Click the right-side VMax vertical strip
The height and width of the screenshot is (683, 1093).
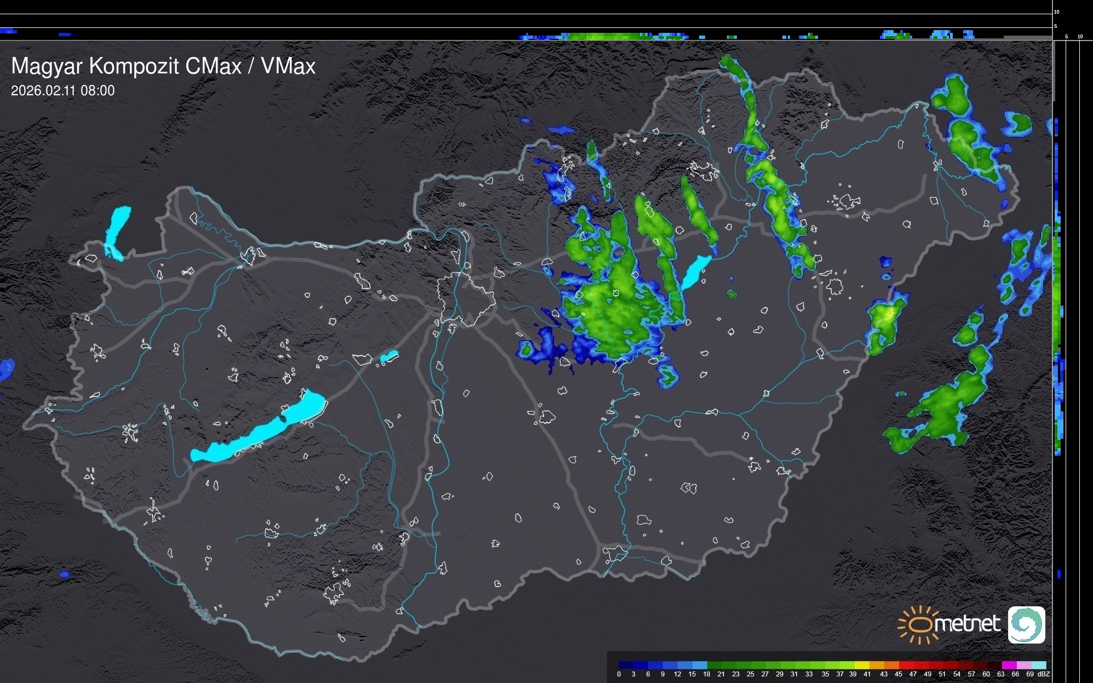point(1058,329)
